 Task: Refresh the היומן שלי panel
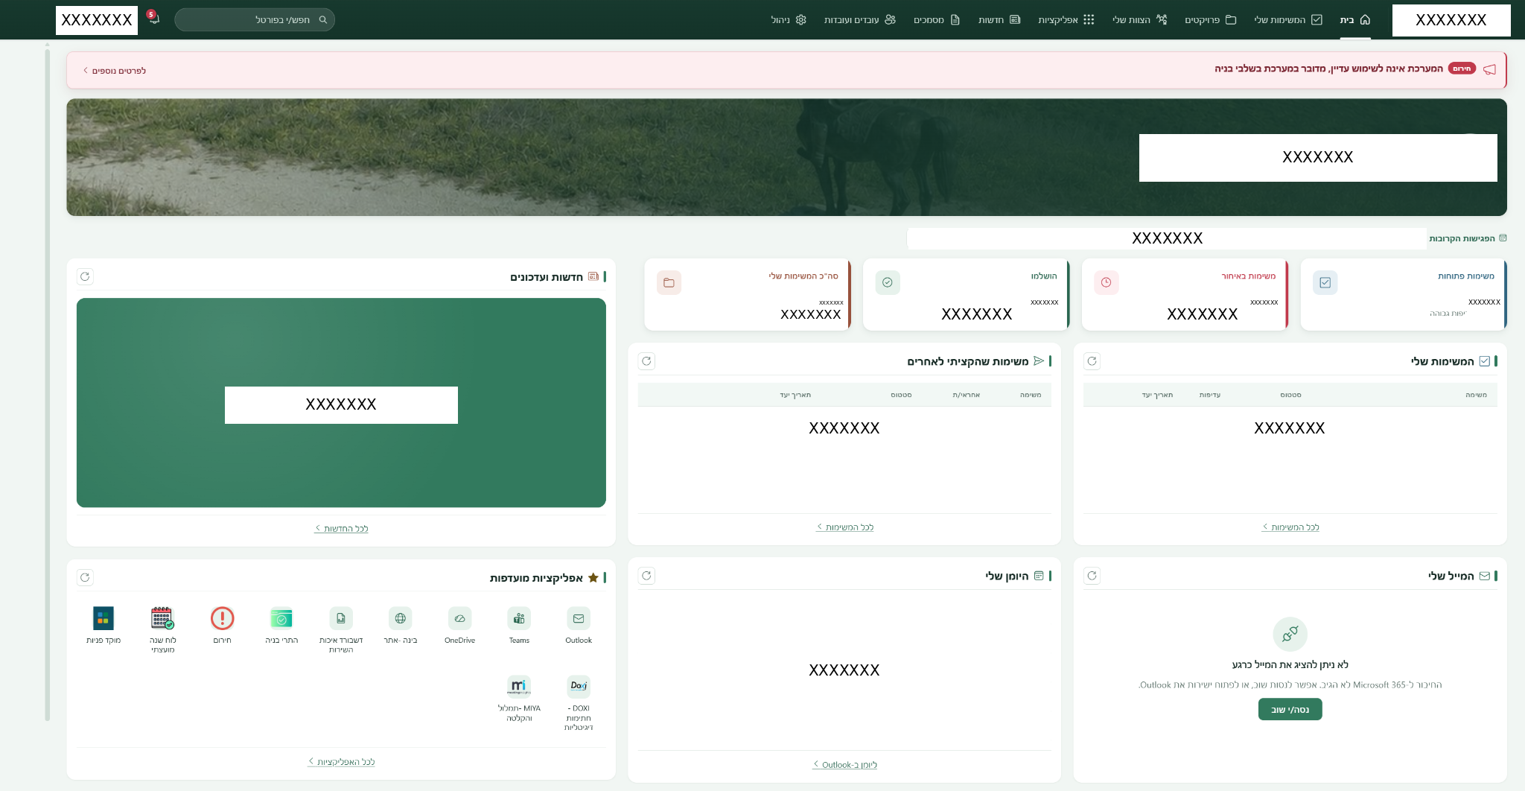point(646,576)
